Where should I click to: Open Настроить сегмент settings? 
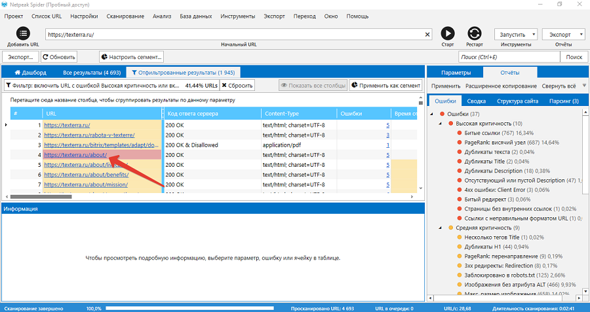pyautogui.click(x=131, y=57)
